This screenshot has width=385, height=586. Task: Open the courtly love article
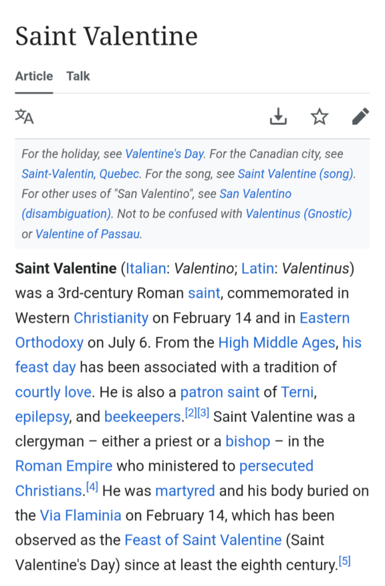53,392
